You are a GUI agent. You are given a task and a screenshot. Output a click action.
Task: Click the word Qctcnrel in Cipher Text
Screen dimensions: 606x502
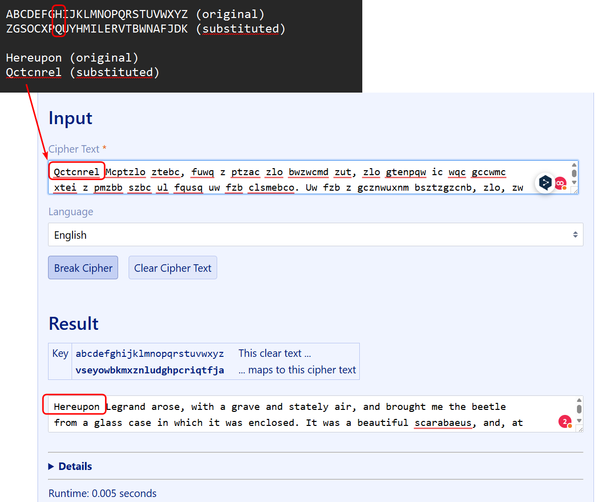click(x=77, y=172)
